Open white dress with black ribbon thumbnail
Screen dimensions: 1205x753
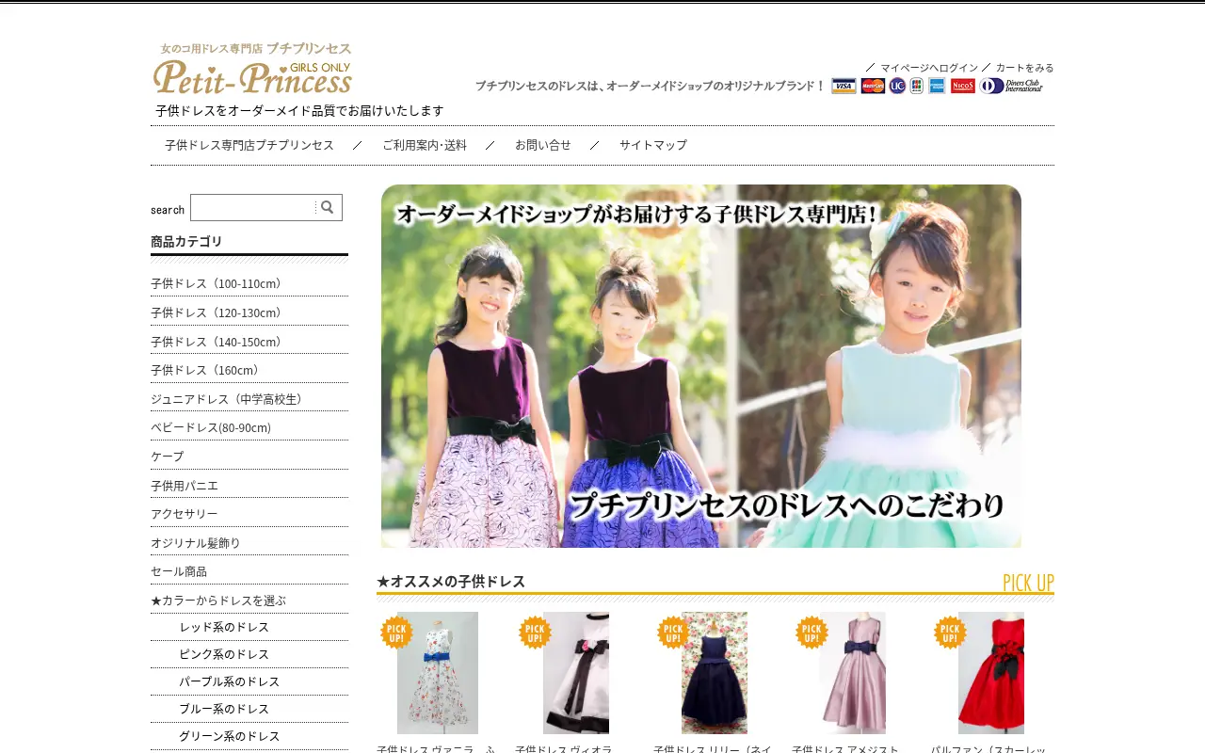click(576, 673)
